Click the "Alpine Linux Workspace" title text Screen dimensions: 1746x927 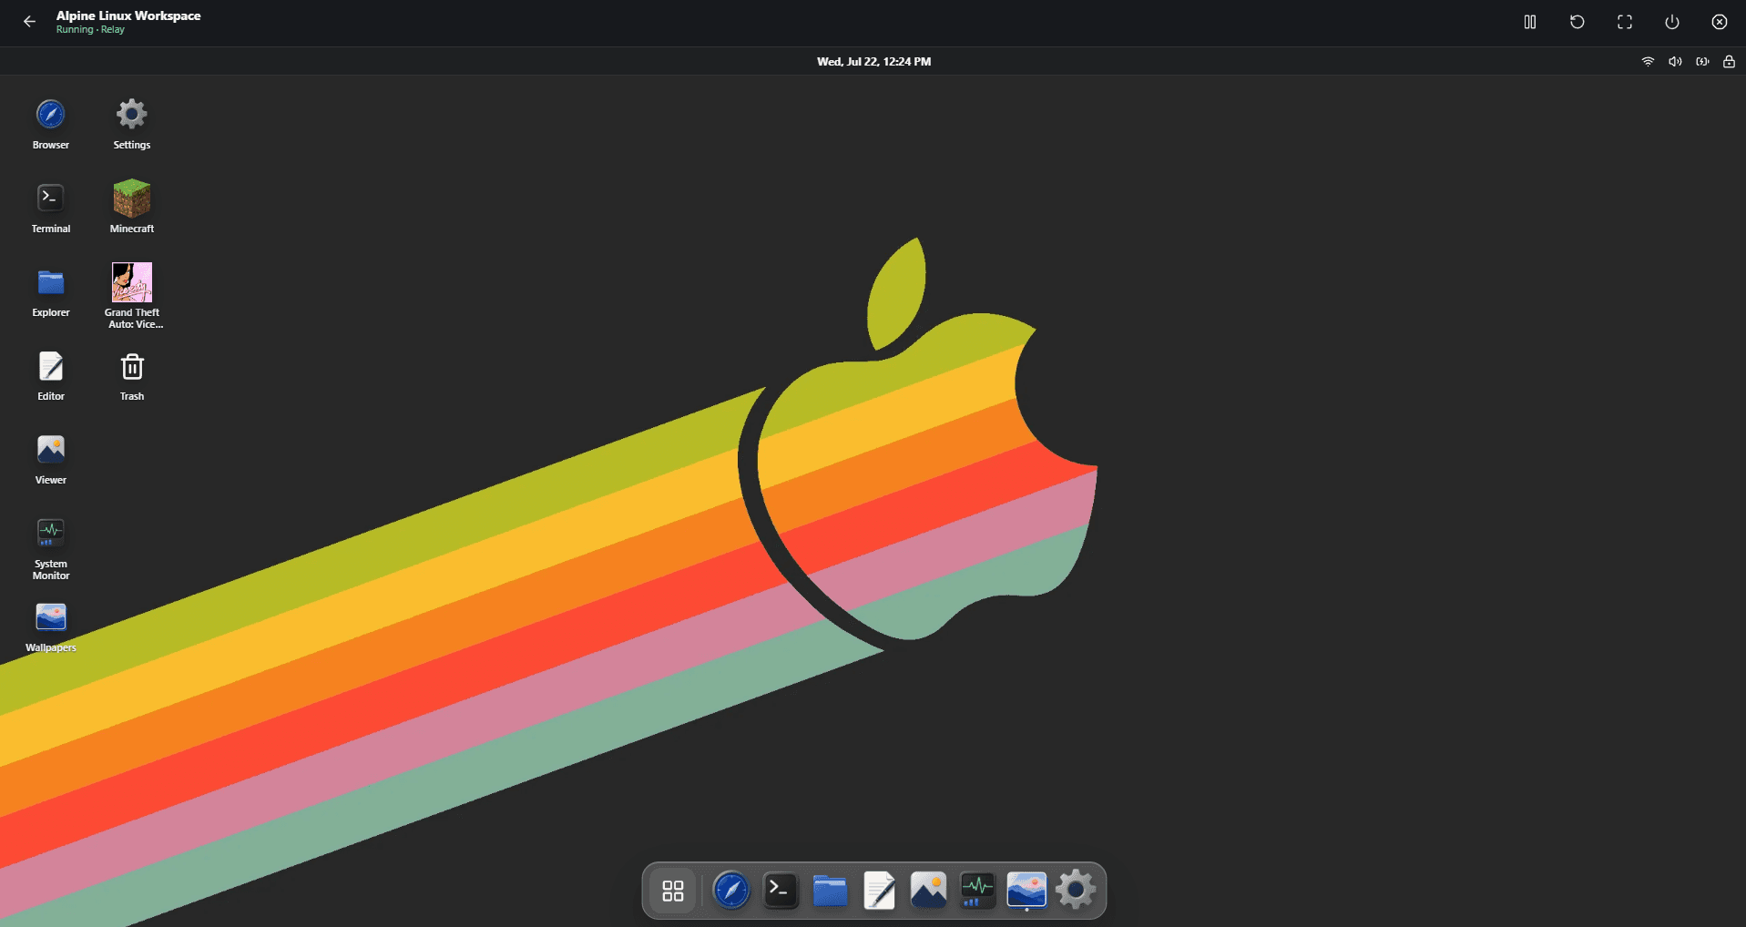tap(128, 15)
